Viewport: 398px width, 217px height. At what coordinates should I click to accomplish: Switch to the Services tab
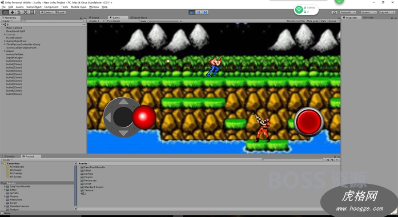368,18
